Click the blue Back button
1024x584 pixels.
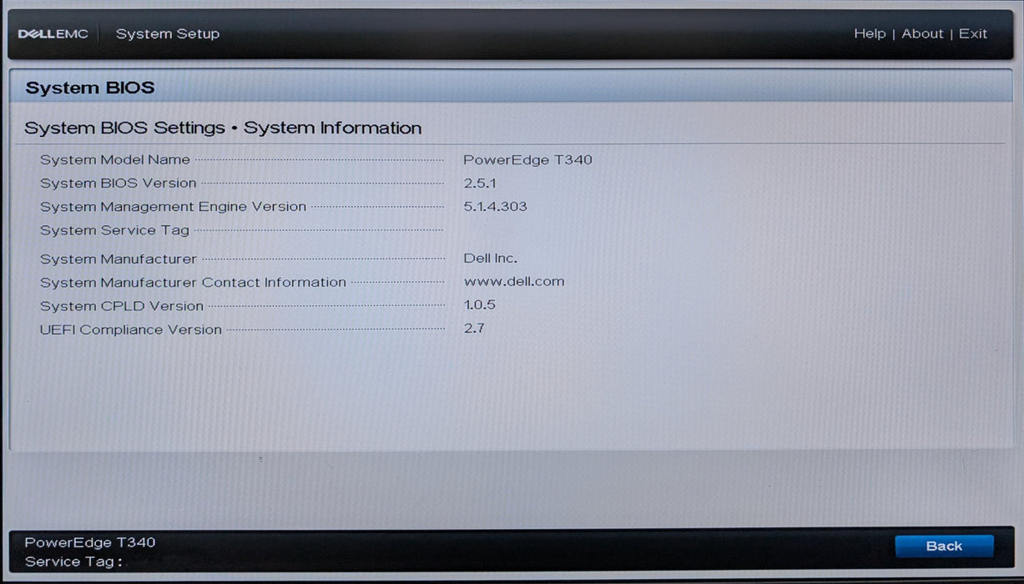944,546
